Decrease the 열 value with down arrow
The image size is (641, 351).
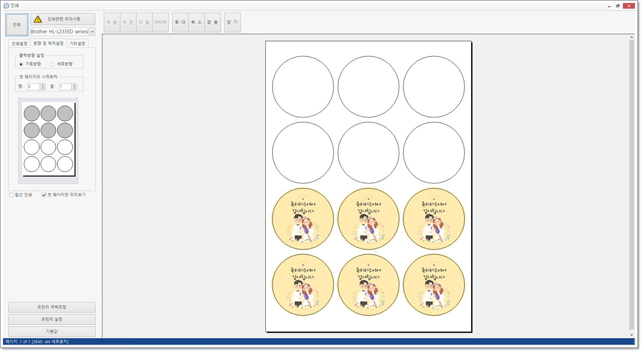tap(75, 88)
